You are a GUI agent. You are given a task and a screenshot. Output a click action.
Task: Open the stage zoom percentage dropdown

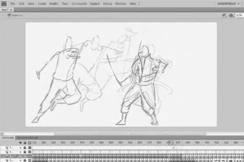(x=239, y=15)
